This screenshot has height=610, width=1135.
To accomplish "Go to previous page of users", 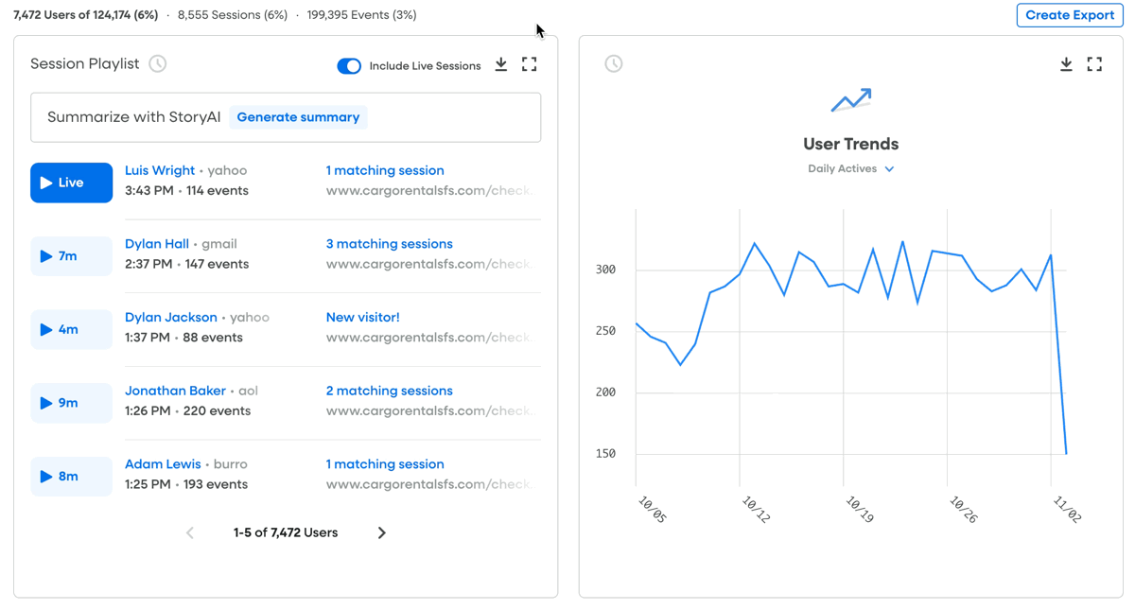I will pyautogui.click(x=190, y=533).
